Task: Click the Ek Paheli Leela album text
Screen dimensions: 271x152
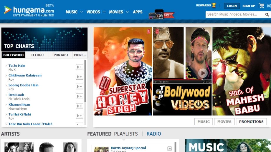Action: coord(19,99)
